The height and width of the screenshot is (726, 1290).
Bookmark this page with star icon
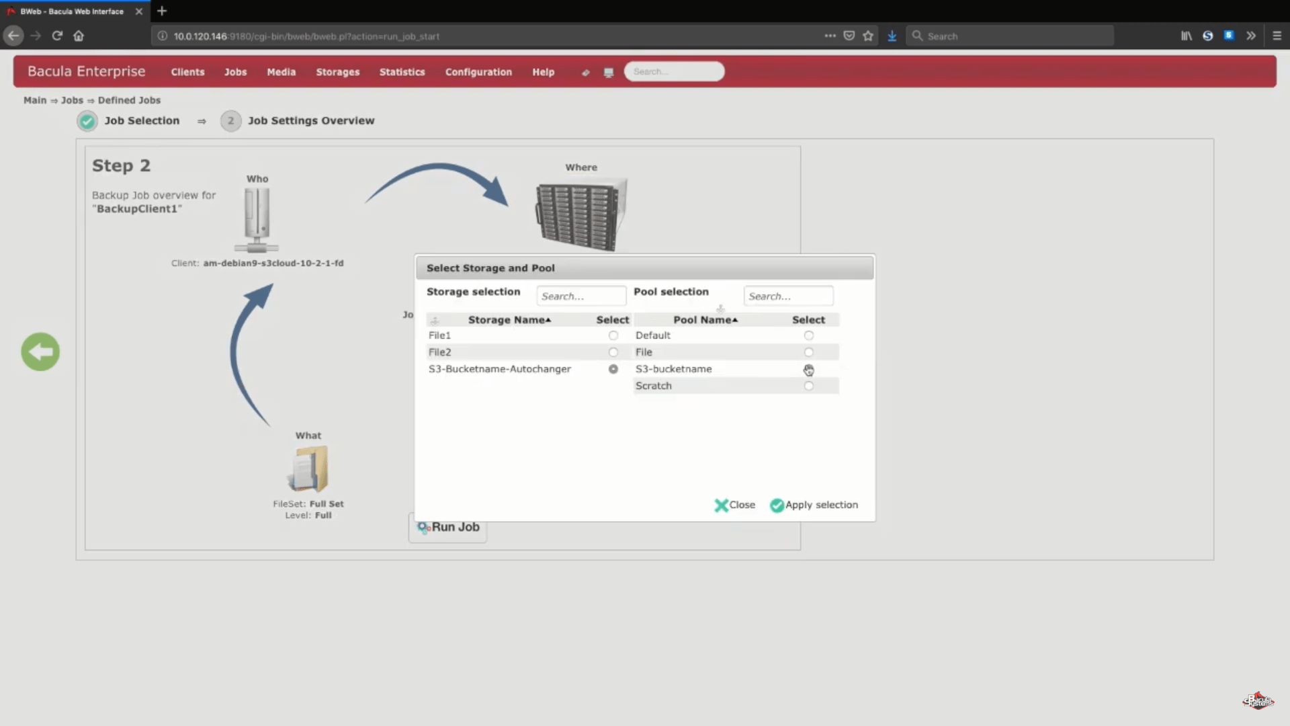pos(868,36)
